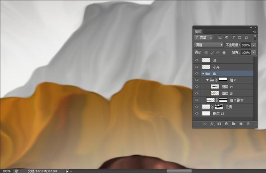266x173 pixels.
Task: Click the create new group folder icon
Action: [x=234, y=124]
